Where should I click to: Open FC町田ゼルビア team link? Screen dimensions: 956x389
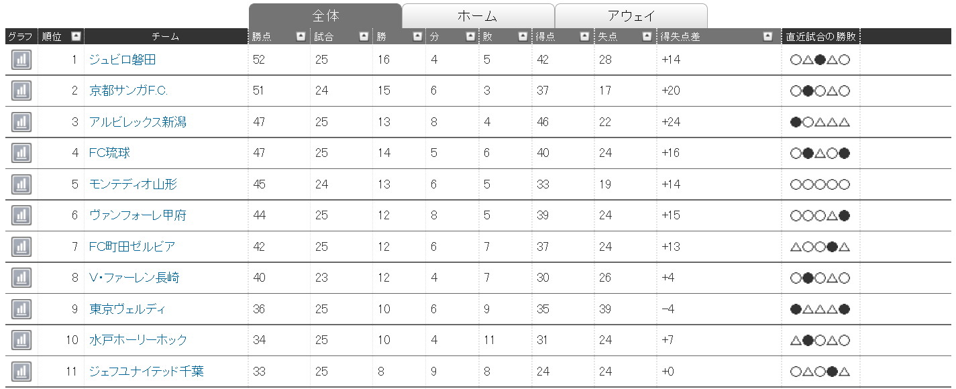tap(132, 247)
